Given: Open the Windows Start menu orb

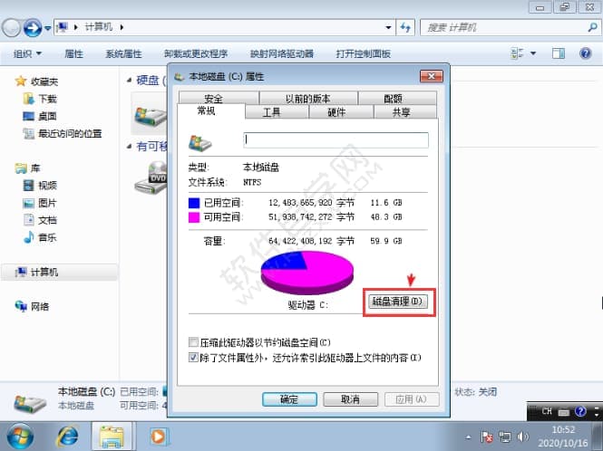Looking at the screenshot, I should pyautogui.click(x=20, y=437).
